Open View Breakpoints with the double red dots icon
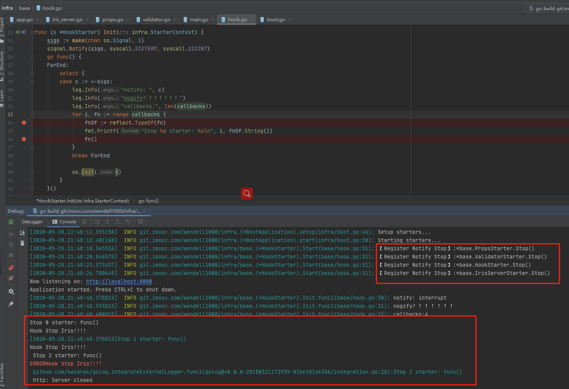Viewport: 569px width, 389px height. pos(11,268)
